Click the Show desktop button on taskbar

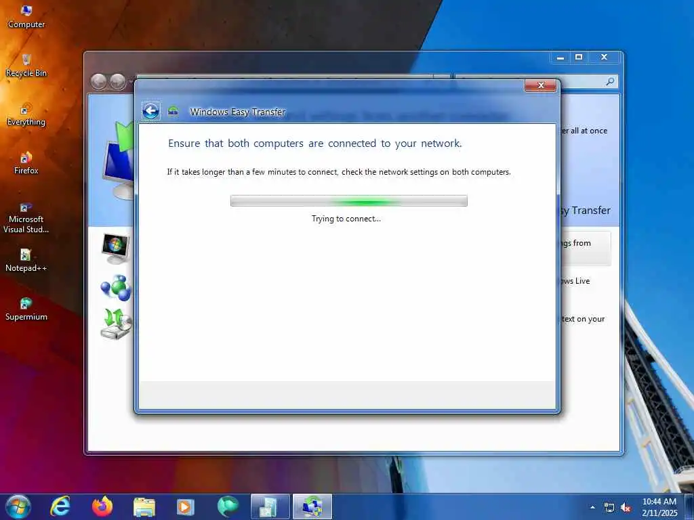coord(689,506)
